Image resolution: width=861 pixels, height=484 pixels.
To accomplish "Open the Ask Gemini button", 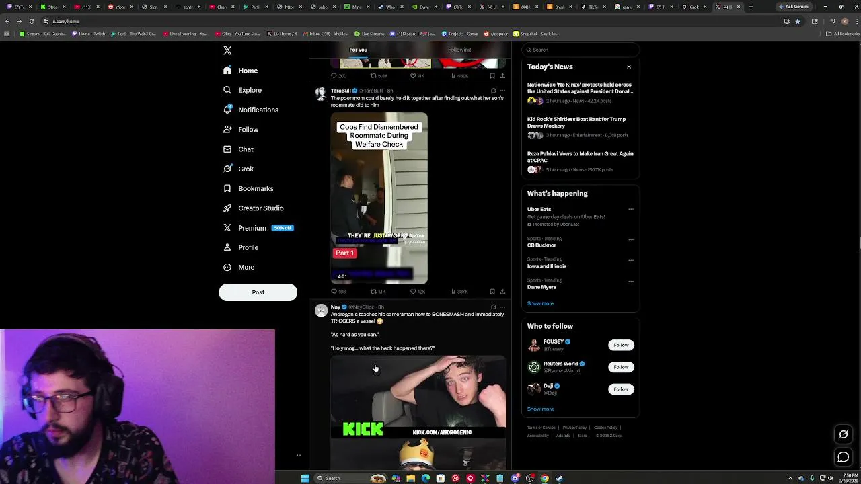I will coord(794,7).
